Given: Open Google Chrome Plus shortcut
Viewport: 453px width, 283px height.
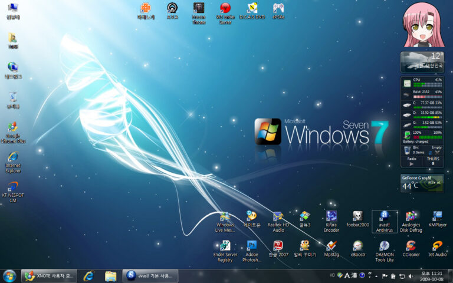Looking at the screenshot, I should click(x=13, y=133).
